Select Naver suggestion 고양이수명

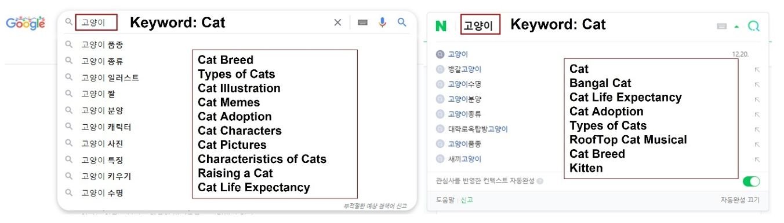pos(464,84)
